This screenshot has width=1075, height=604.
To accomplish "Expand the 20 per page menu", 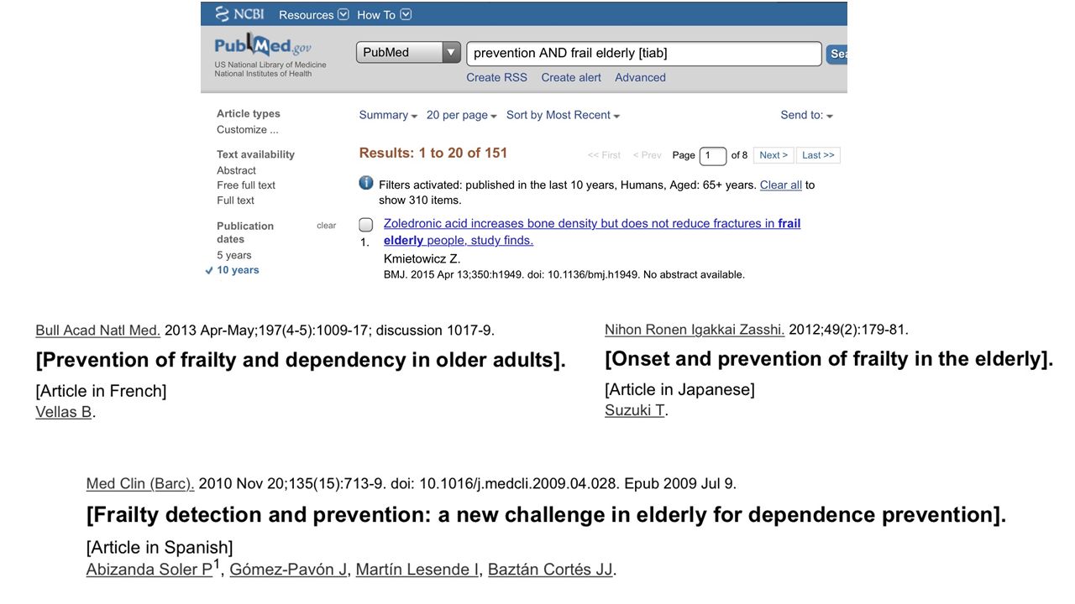I will click(x=461, y=115).
